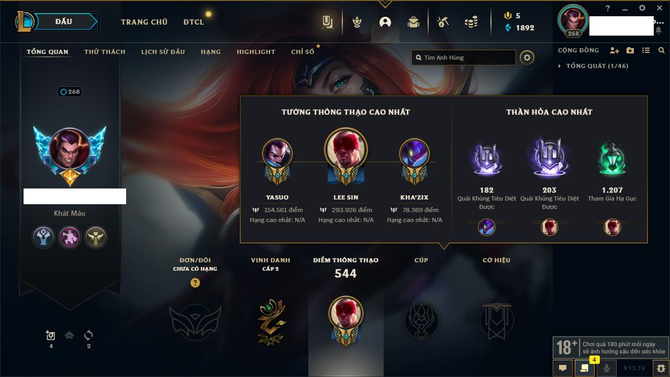Open the Crafting hammer icon
The width and height of the screenshot is (670, 377).
443,22
